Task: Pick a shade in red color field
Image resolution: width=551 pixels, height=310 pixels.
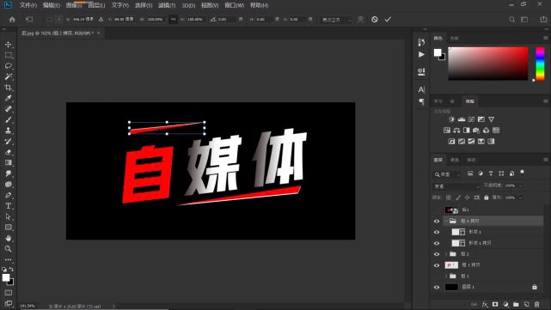Action: pyautogui.click(x=488, y=64)
